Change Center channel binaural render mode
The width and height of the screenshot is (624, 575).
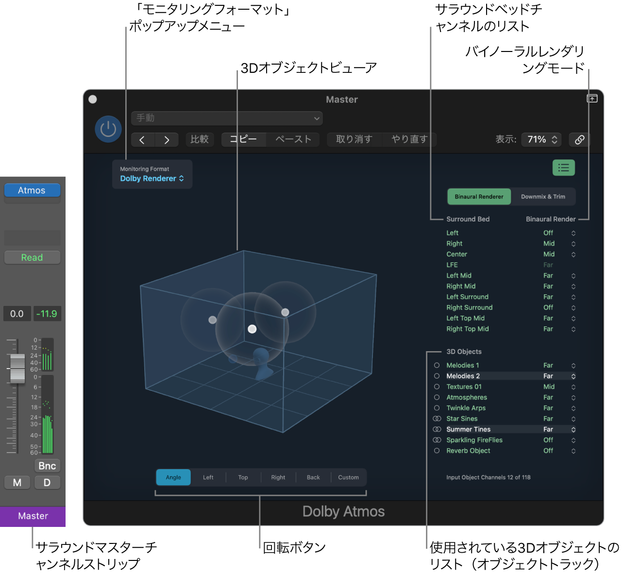(559, 254)
